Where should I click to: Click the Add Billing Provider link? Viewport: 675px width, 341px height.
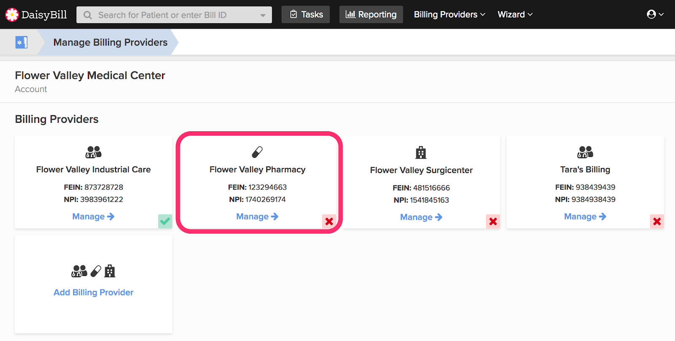[93, 292]
